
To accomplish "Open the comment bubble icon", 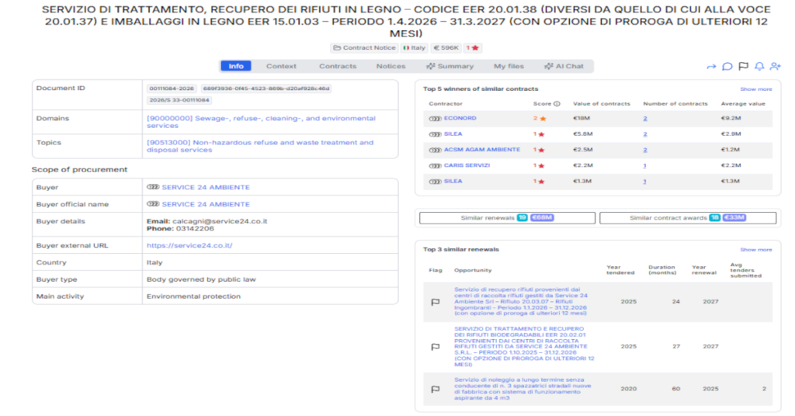I will point(727,67).
